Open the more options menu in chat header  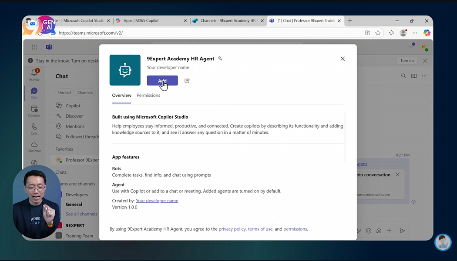click(x=424, y=76)
